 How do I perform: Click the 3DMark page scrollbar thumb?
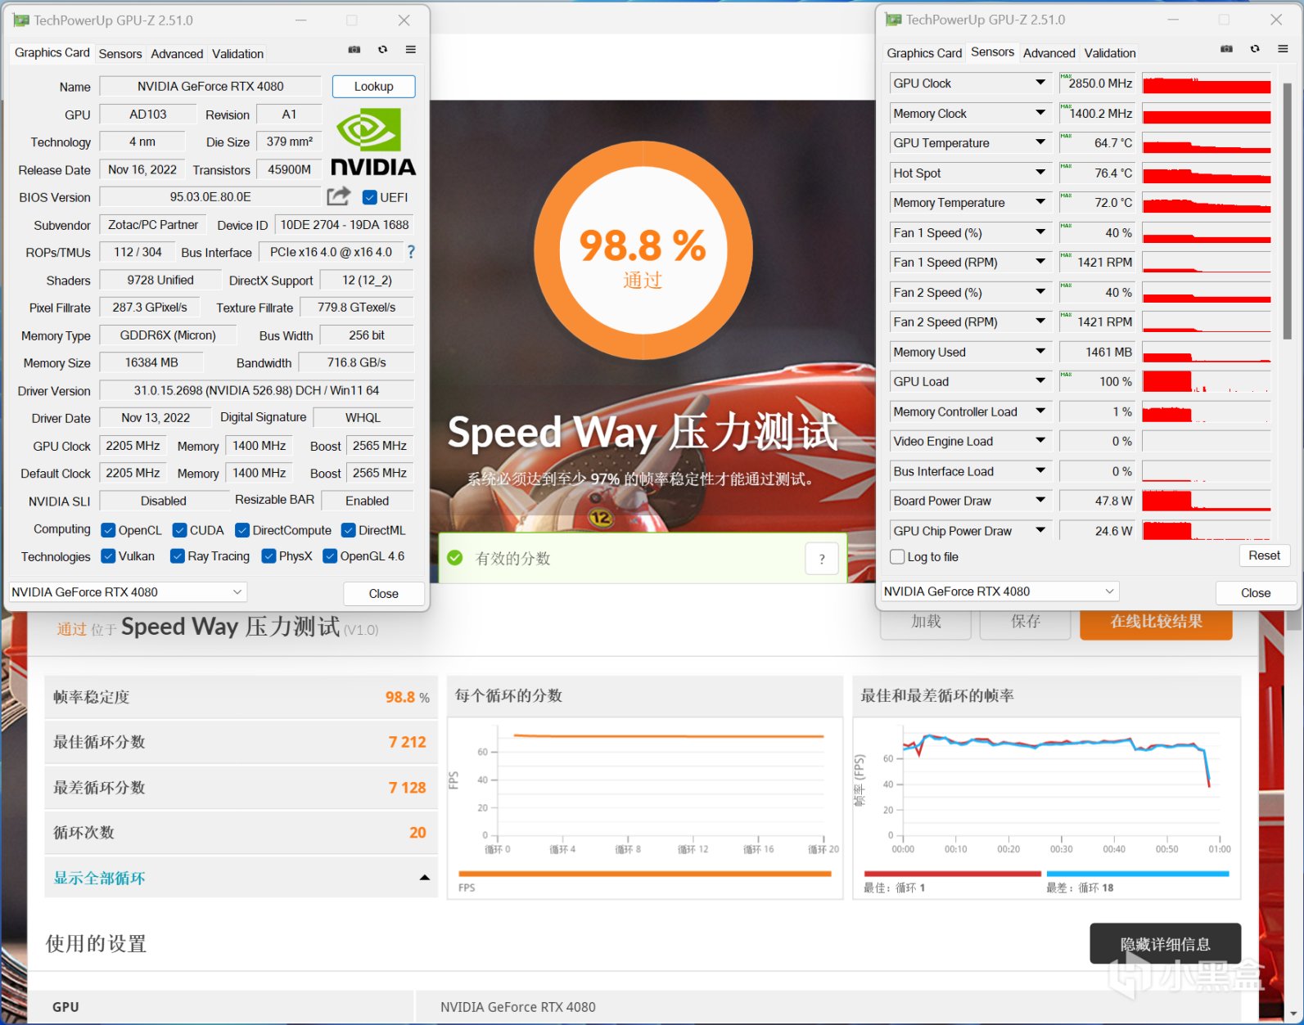[1294, 622]
